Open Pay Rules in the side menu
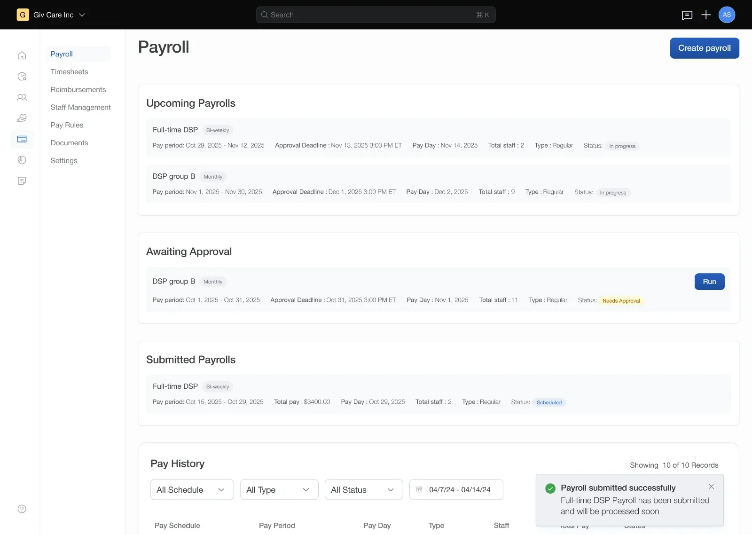 [67, 125]
